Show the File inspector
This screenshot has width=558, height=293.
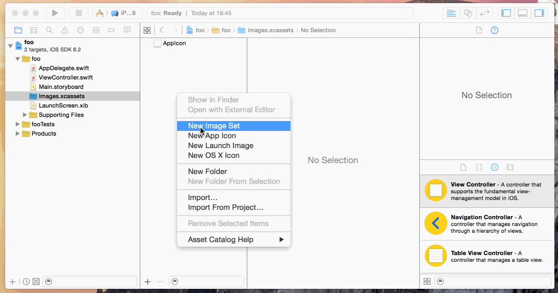coord(479,30)
